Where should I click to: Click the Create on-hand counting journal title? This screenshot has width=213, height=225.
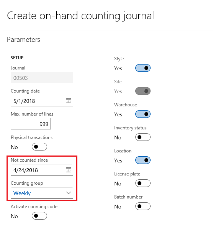point(80,16)
